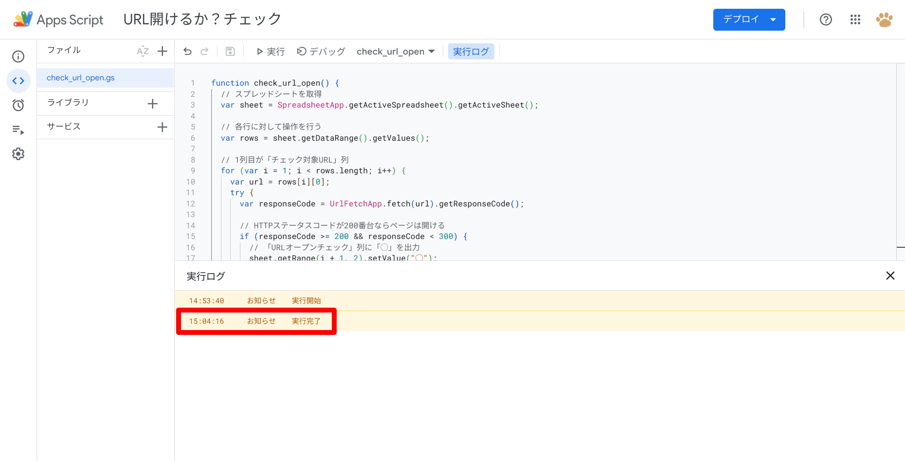Toggle the Editor code view
The height and width of the screenshot is (461, 905).
point(18,81)
